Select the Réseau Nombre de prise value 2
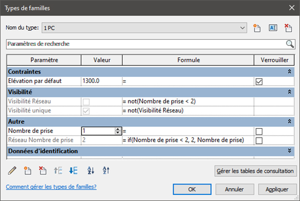This screenshot has height=201, width=300. click(x=102, y=140)
